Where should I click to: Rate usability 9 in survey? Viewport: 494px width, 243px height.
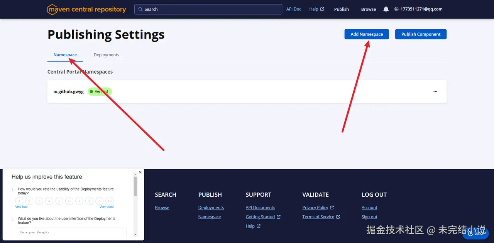[100, 201]
